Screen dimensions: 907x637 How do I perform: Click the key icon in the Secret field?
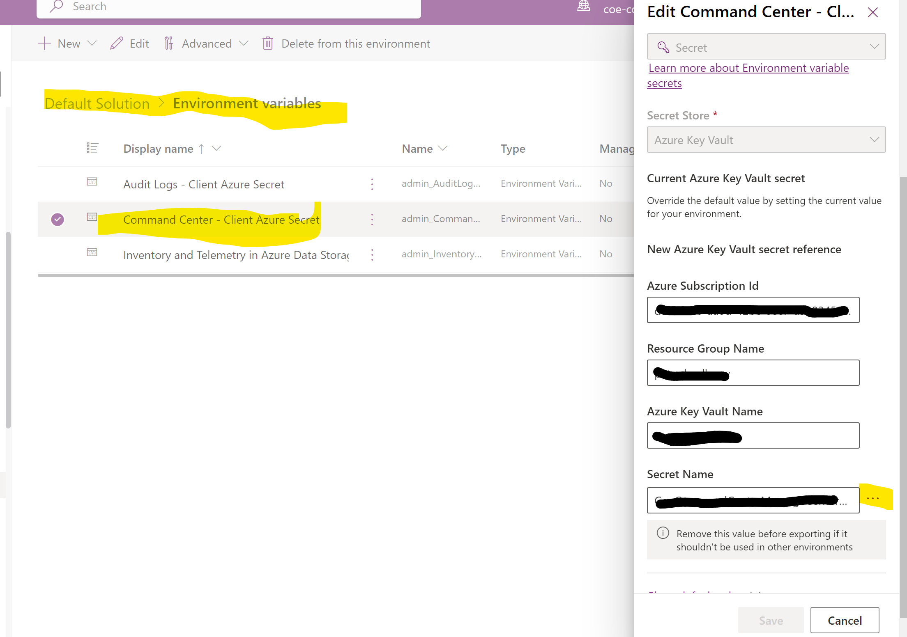[663, 47]
